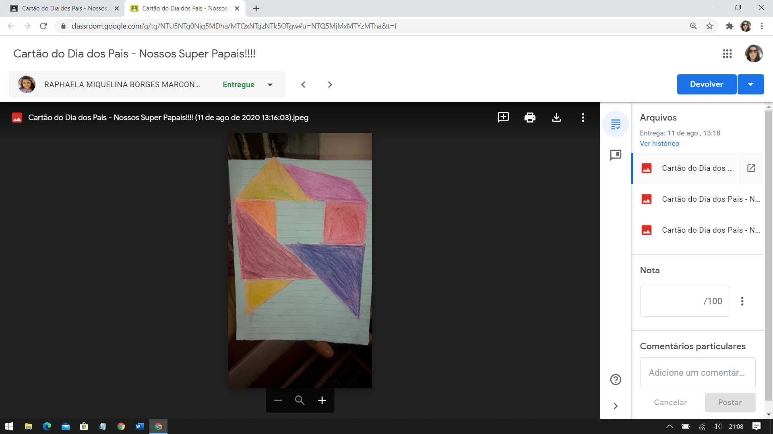Switch to the first browser tab

[x=64, y=8]
